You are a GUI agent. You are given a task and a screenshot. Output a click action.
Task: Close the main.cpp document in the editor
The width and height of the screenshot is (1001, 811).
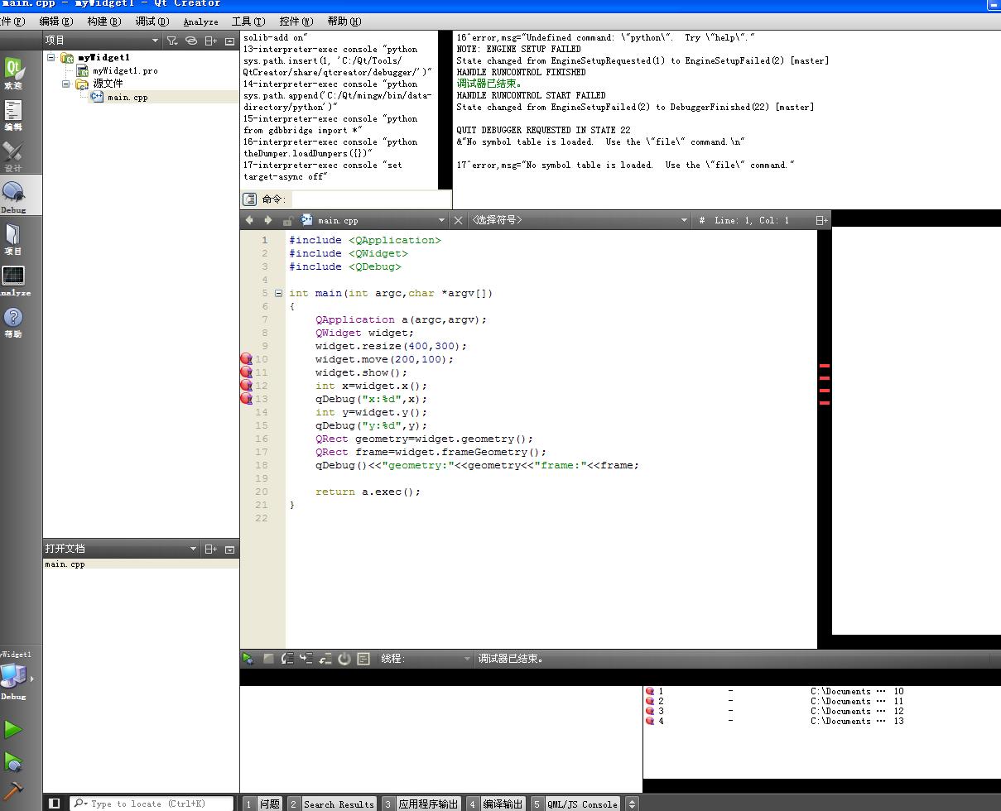458,220
